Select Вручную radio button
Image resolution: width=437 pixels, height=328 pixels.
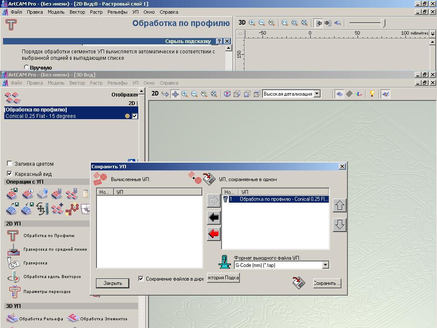(x=26, y=67)
